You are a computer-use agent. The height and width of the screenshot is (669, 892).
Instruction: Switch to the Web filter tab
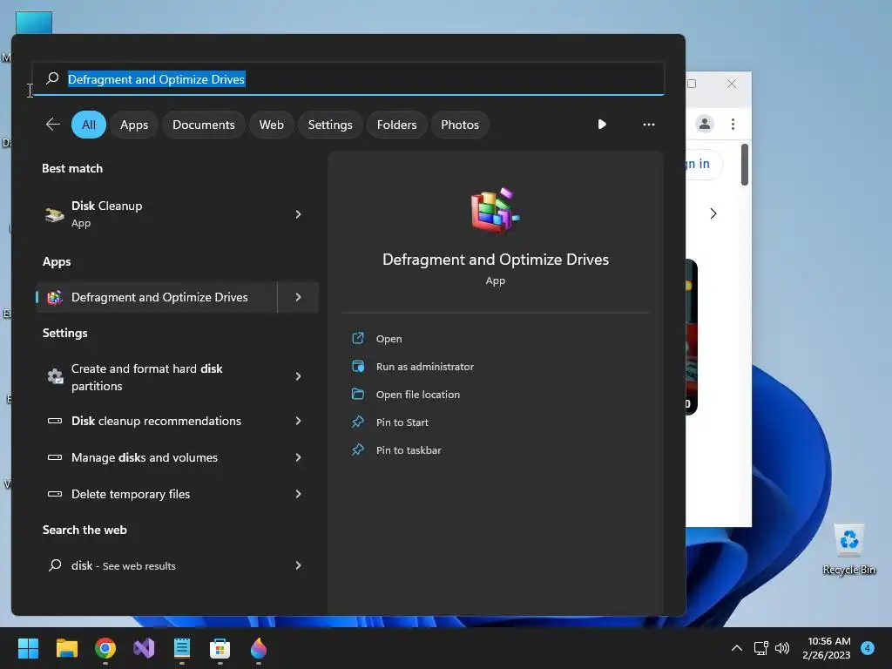point(272,125)
